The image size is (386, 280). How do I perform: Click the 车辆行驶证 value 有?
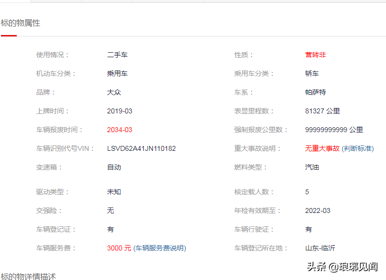(x=308, y=229)
